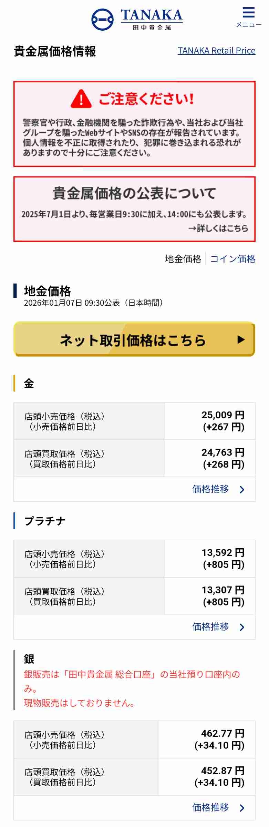Follow the →詳しくはこちら link
The width and height of the screenshot is (269, 827).
click(218, 228)
